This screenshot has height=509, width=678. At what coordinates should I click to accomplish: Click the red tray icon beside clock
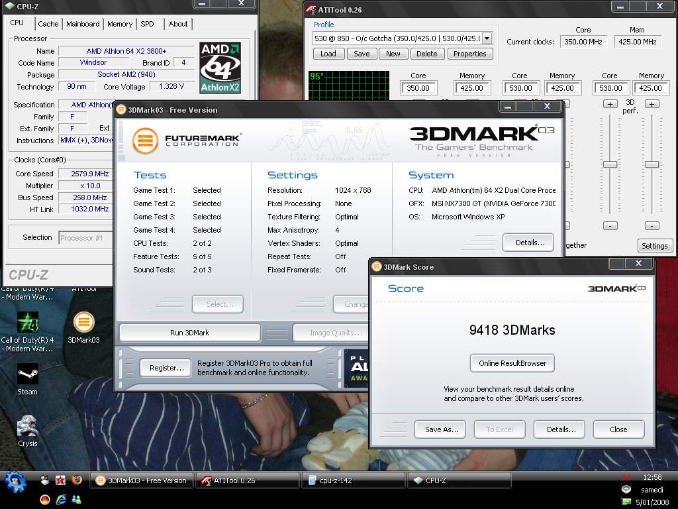626,477
